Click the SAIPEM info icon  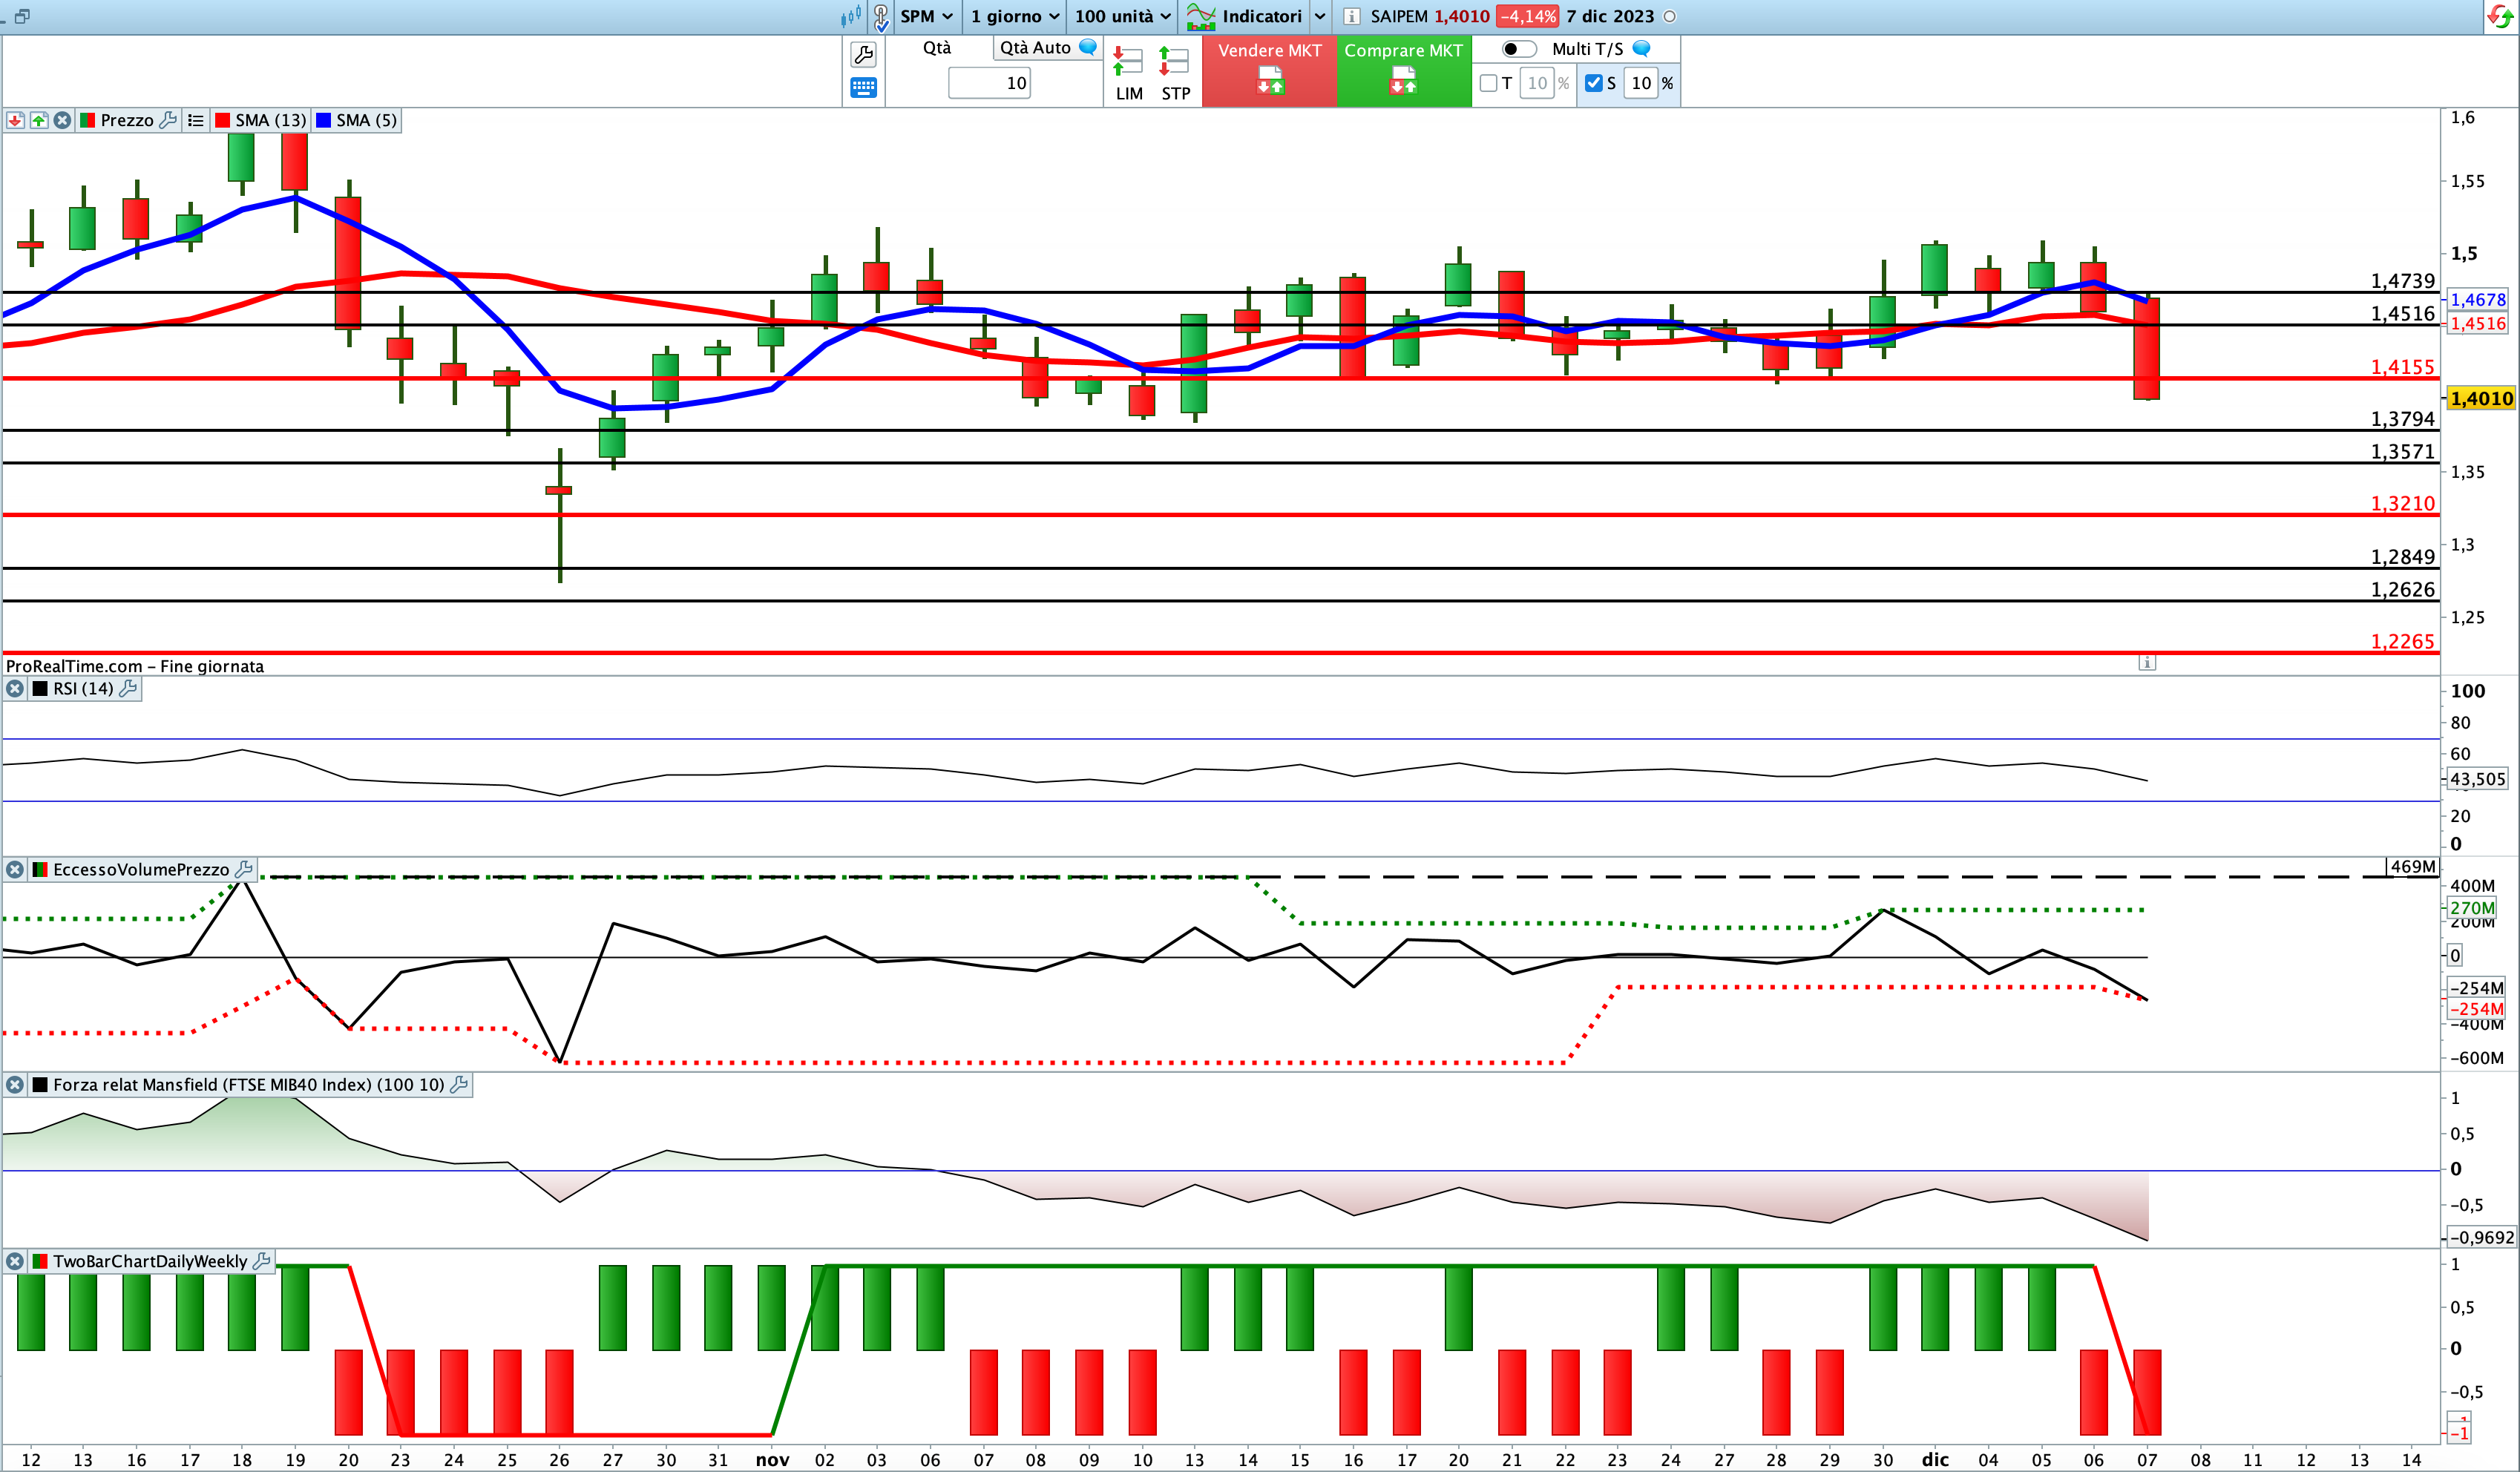click(1351, 16)
